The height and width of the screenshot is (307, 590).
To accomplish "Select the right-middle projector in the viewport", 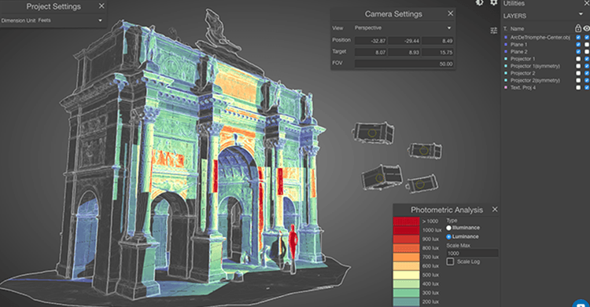I will coord(425,150).
